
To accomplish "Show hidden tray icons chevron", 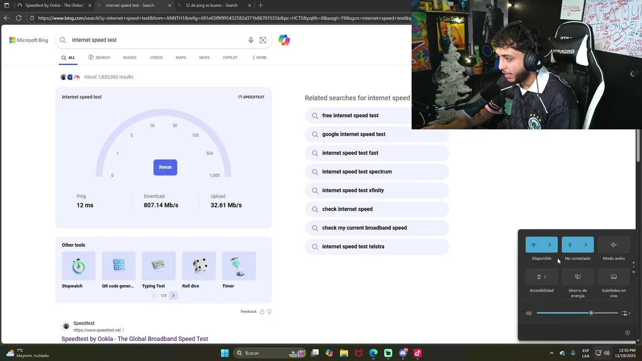I will point(552,353).
